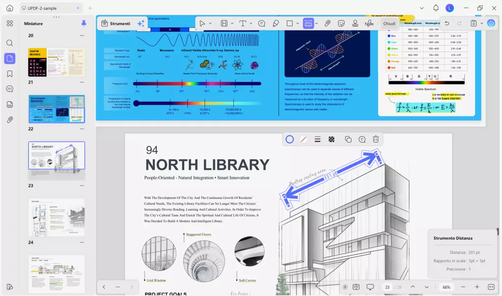Open the tab list chevron in title bar
Image resolution: width=502 pixels, height=296 pixels.
tap(422, 8)
